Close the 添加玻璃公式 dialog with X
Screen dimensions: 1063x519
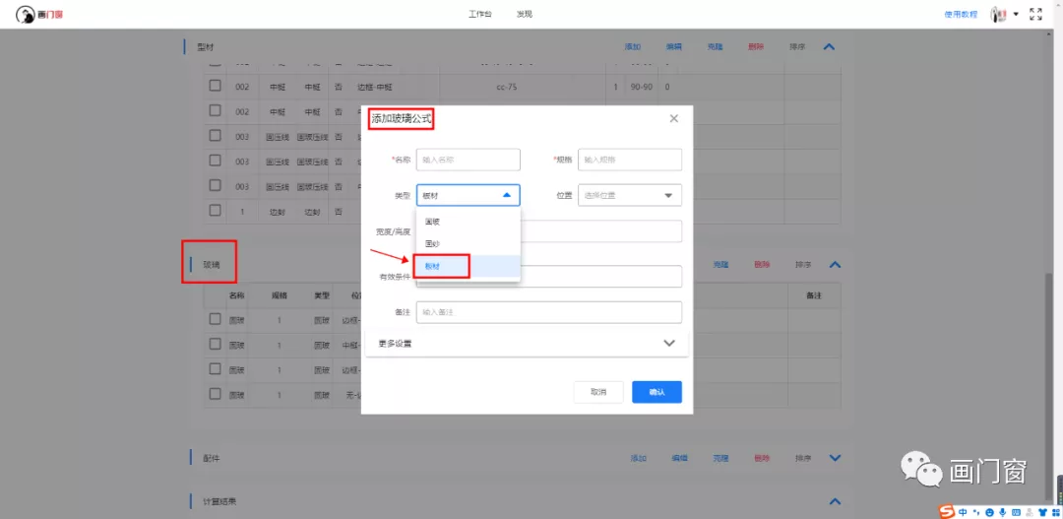[674, 118]
